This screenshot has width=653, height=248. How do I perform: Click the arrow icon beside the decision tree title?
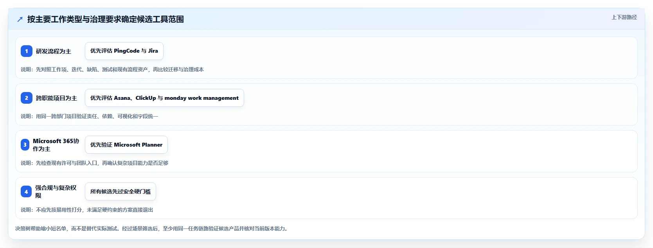[20, 19]
